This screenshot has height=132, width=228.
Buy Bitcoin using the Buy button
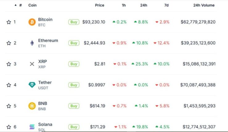[x=74, y=22]
